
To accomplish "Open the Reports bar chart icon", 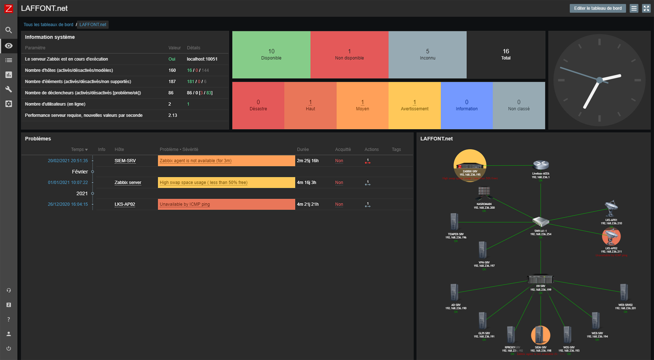I will coord(9,75).
